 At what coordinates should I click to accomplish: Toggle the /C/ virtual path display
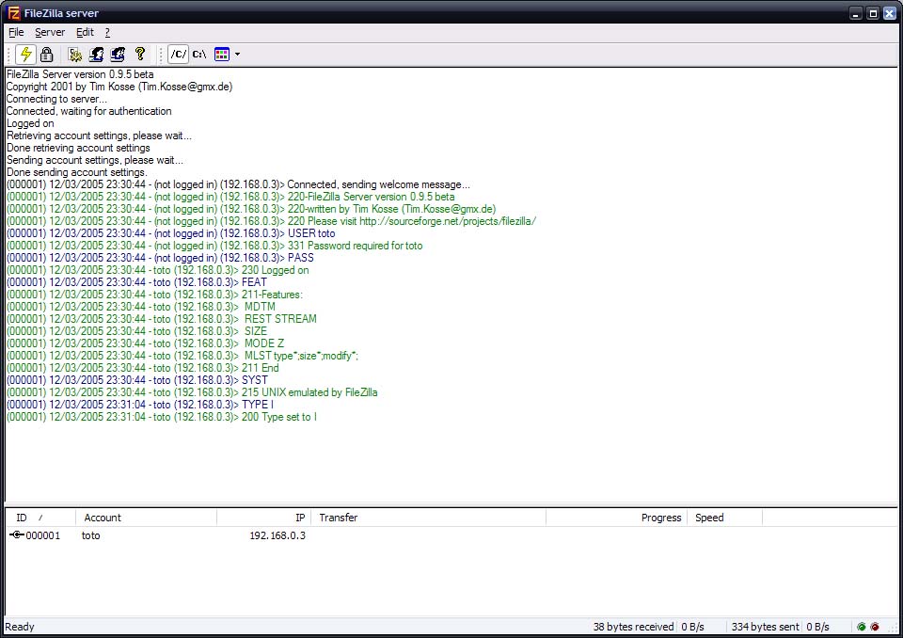pos(179,55)
